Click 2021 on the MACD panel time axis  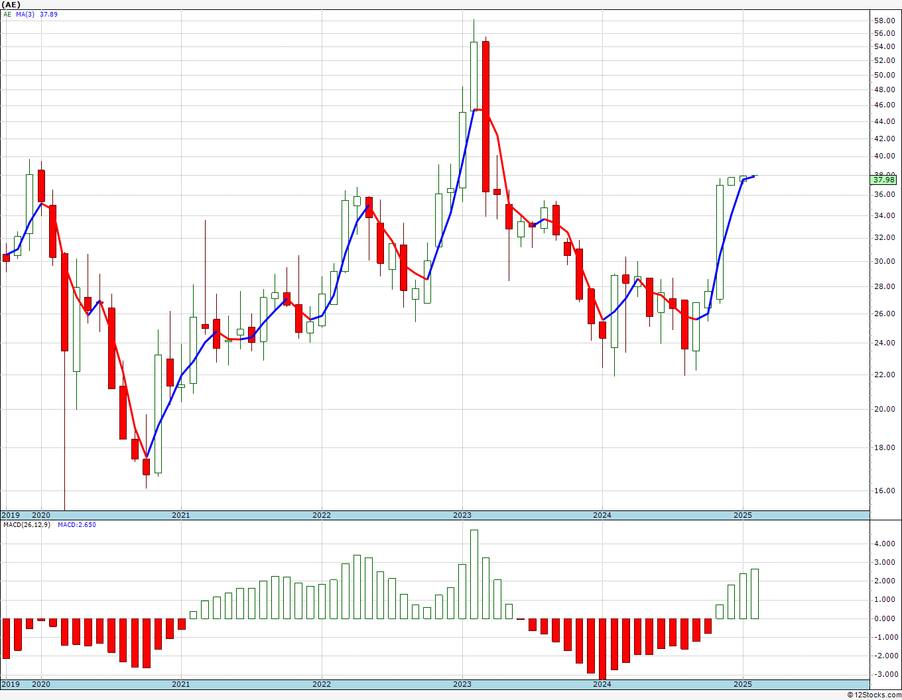pos(181,684)
